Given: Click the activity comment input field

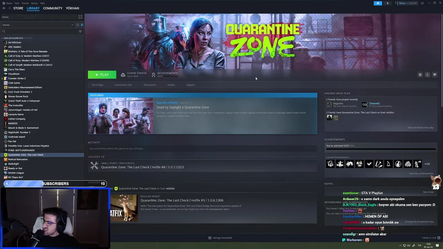Looking at the screenshot, I should point(202,148).
